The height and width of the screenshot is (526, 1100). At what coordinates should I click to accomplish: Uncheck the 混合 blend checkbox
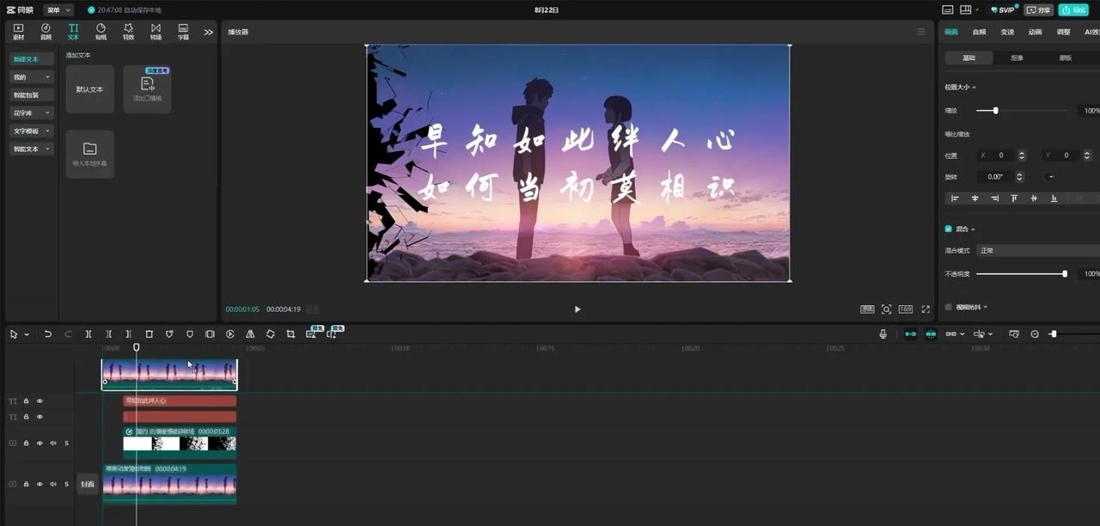point(947,229)
